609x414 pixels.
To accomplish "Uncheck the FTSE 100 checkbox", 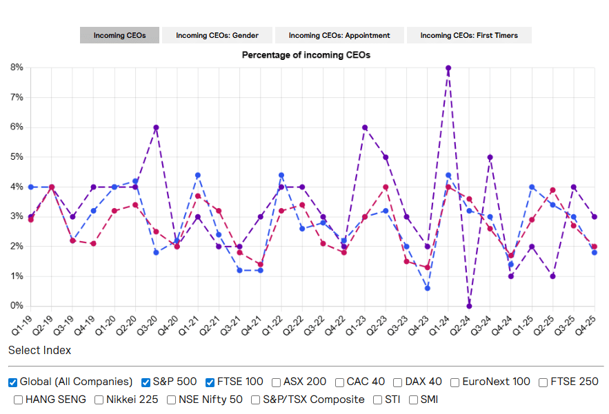I will point(210,382).
